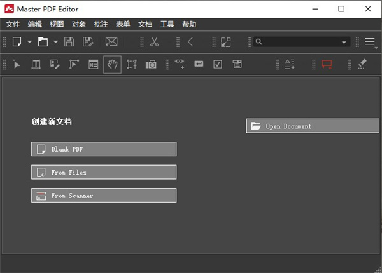The height and width of the screenshot is (273, 382).
Task: Click the checkbox form field tool
Action: pos(218,64)
